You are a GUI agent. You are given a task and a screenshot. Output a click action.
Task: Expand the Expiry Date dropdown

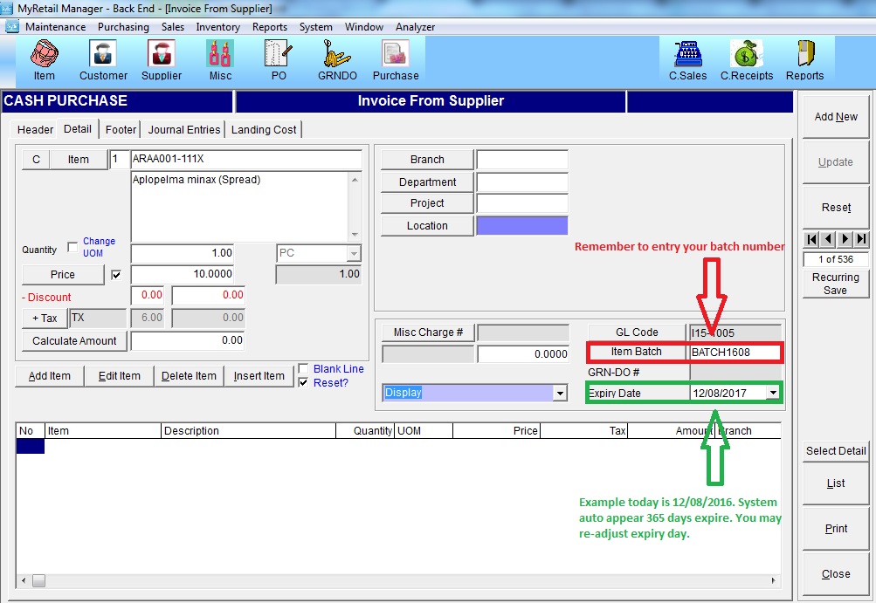pos(773,394)
